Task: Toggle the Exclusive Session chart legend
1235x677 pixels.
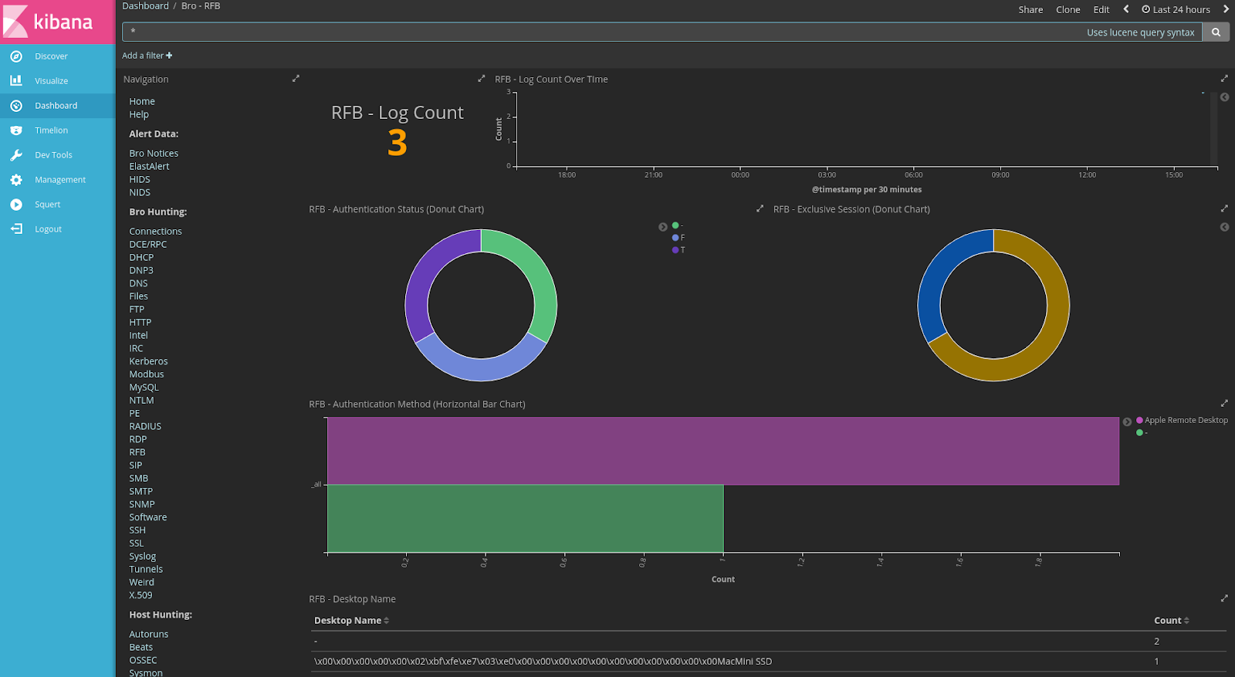Action: pos(1224,227)
